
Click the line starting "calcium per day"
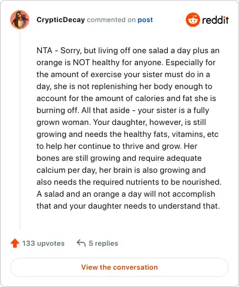(x=121, y=170)
